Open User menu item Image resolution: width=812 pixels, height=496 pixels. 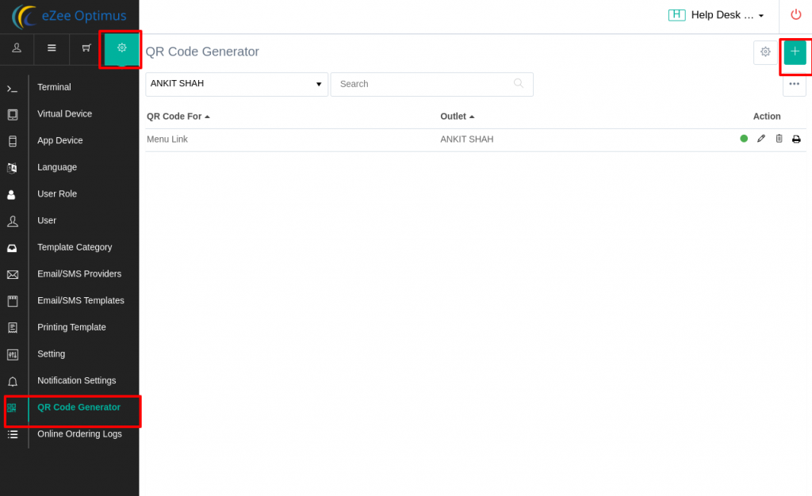coord(47,221)
